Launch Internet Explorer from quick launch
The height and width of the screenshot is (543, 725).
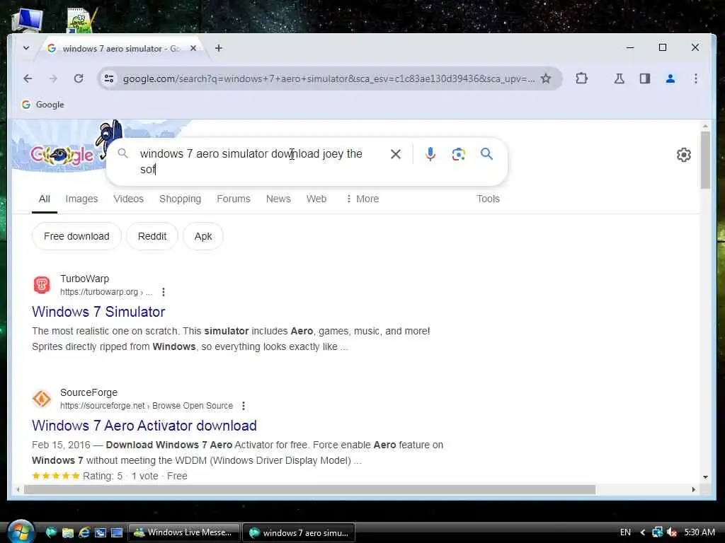click(84, 532)
